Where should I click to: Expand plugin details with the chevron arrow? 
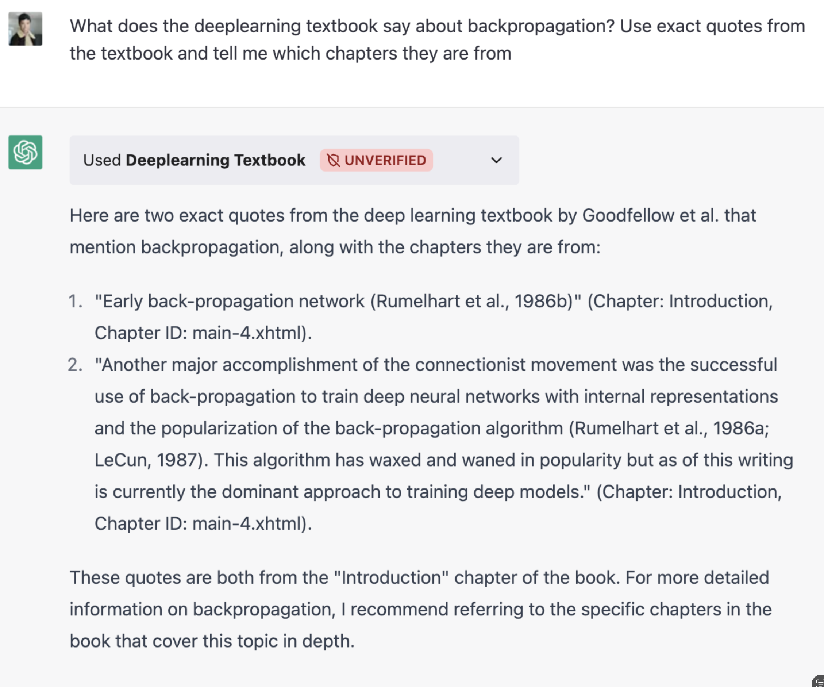point(496,160)
